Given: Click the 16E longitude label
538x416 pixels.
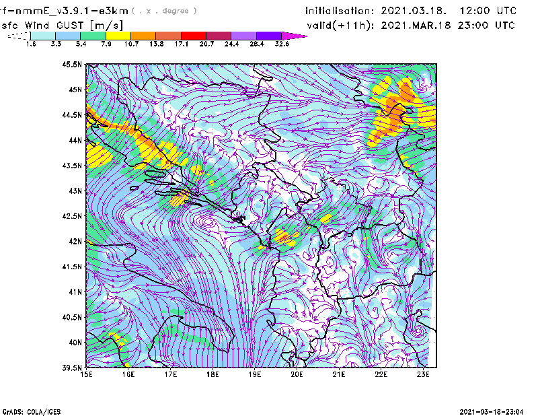Looking at the screenshot, I should (128, 374).
